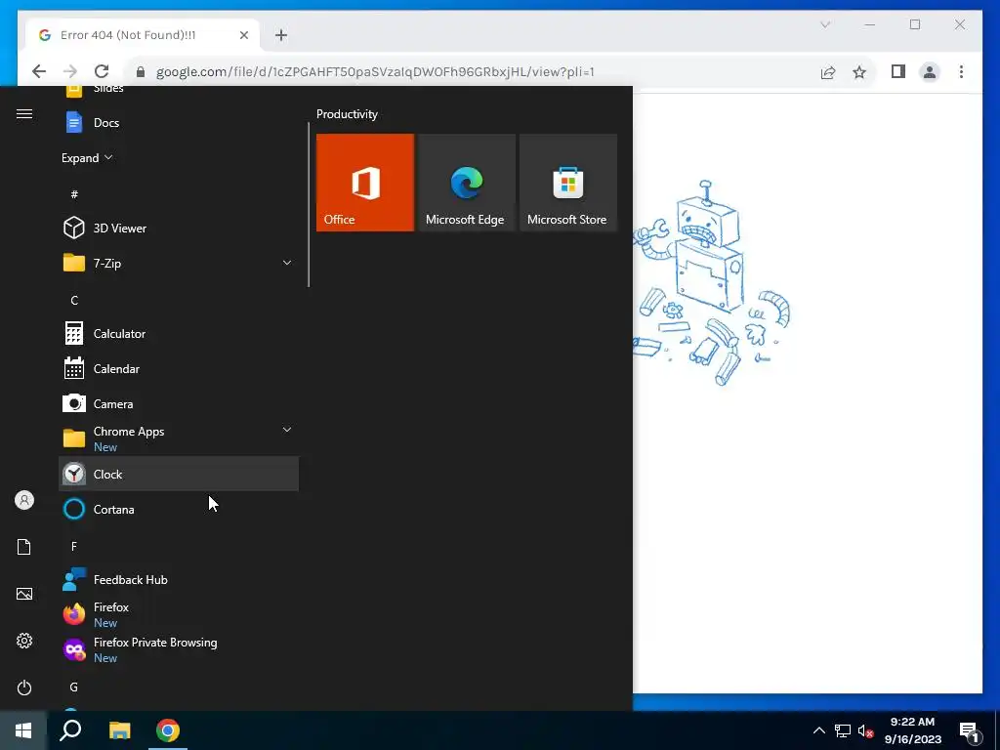The width and height of the screenshot is (1000, 750).
Task: Show hidden system tray icons
Action: 819,730
